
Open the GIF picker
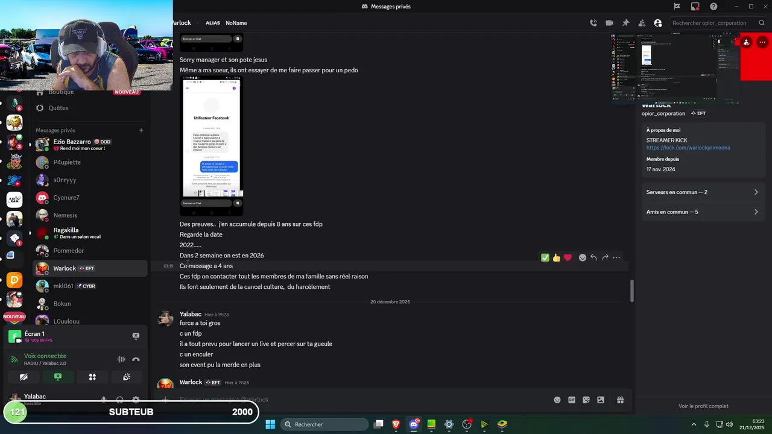(x=572, y=400)
